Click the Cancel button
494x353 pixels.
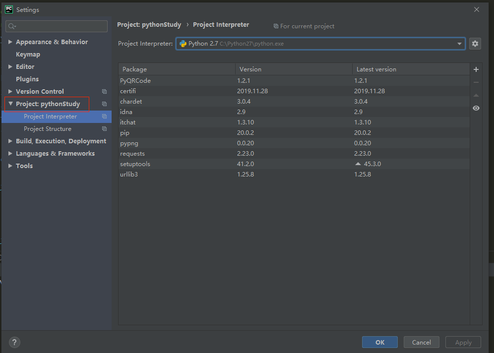coord(421,342)
